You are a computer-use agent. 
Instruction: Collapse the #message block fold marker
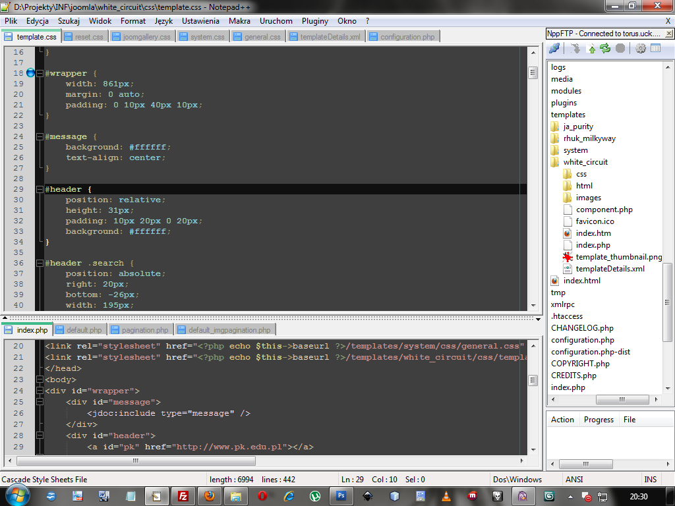[40, 136]
